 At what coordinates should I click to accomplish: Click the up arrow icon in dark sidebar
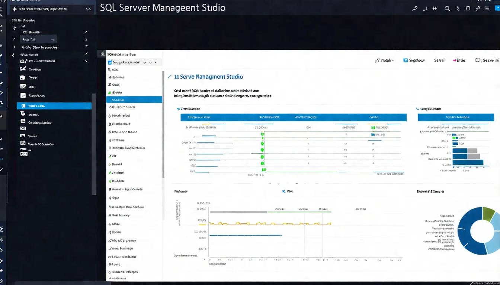tap(15, 28)
